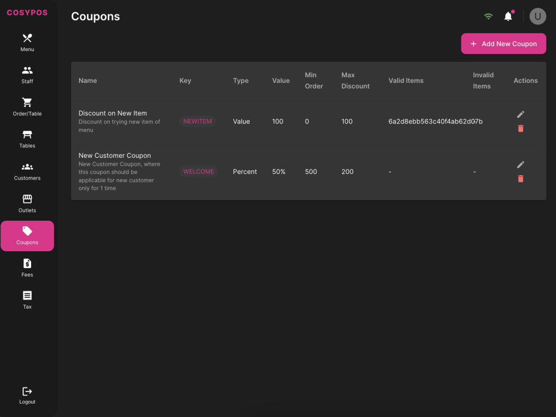Screen dimensions: 556x417
Task: Click the '200' max discount cell
Action: [x=348, y=172]
